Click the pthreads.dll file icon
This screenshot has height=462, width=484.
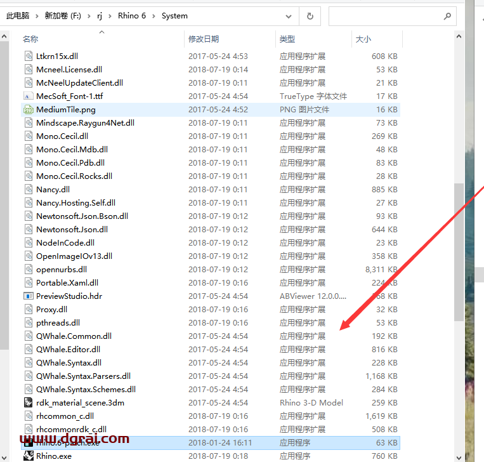point(29,323)
